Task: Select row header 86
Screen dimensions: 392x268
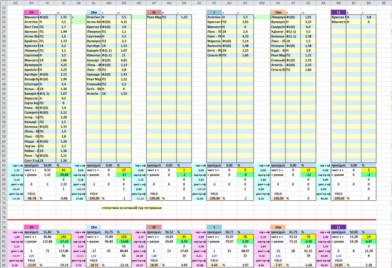Action: [x=4, y=265]
